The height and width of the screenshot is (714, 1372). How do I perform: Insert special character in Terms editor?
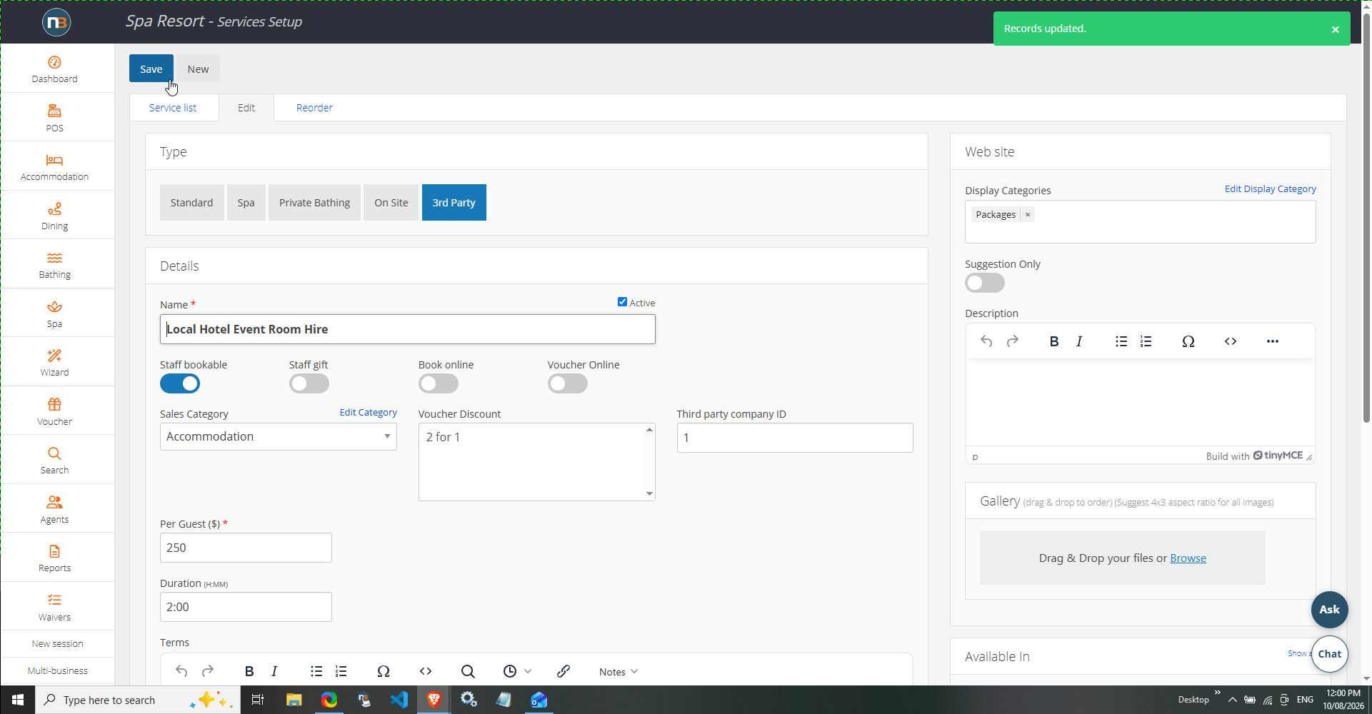pos(384,671)
